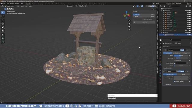This screenshot has width=192, height=108.
Task: Open the File menu
Action: 4,4
